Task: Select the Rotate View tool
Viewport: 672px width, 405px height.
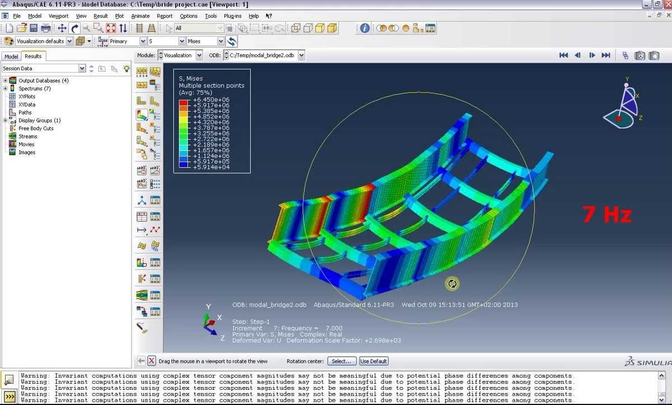Action: click(x=75, y=27)
